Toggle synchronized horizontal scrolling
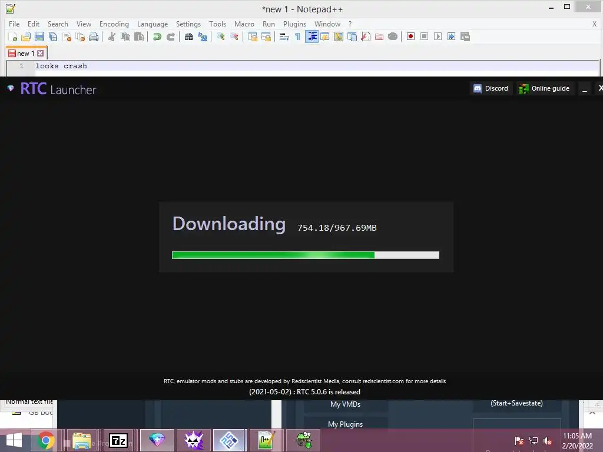Screen dimensions: 603x452 [x=266, y=36]
